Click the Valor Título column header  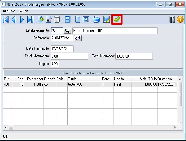point(144,79)
